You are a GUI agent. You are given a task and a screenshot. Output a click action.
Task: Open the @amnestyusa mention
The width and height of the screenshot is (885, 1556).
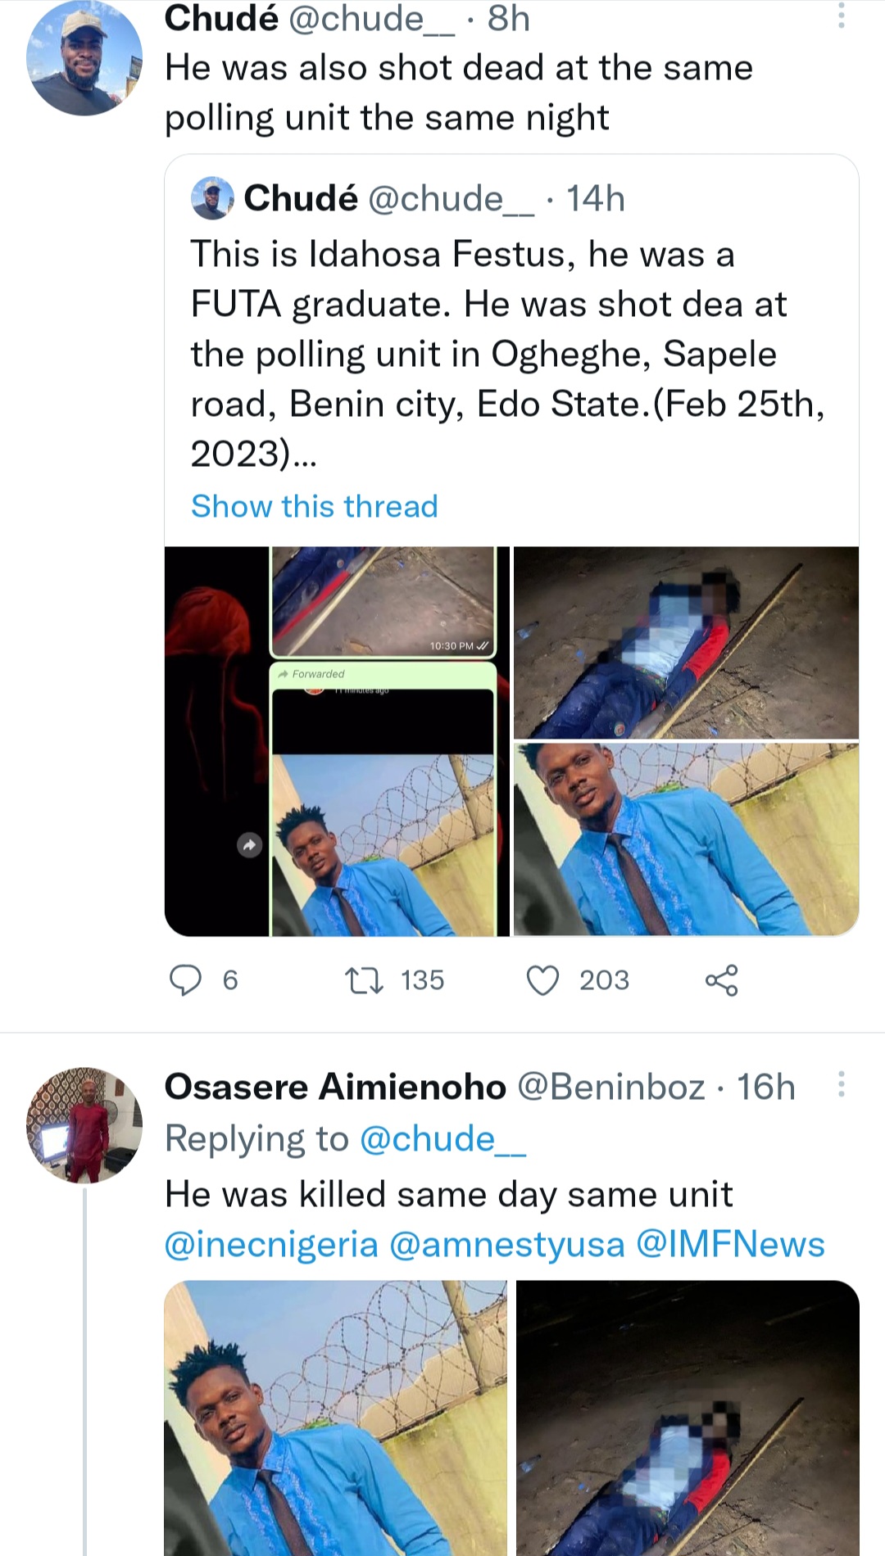click(x=506, y=1244)
